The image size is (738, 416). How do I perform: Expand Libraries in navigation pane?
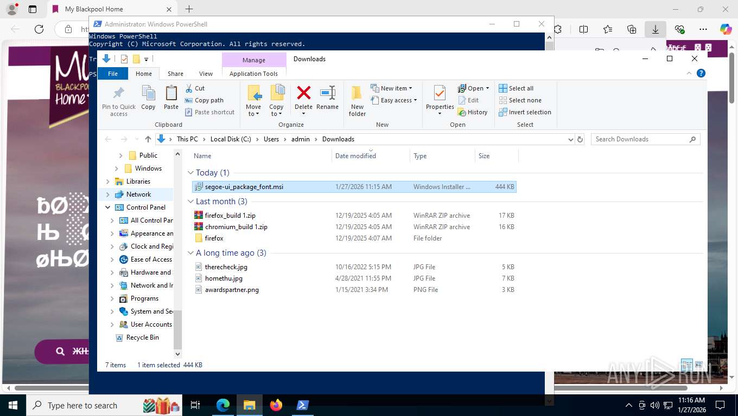107,181
